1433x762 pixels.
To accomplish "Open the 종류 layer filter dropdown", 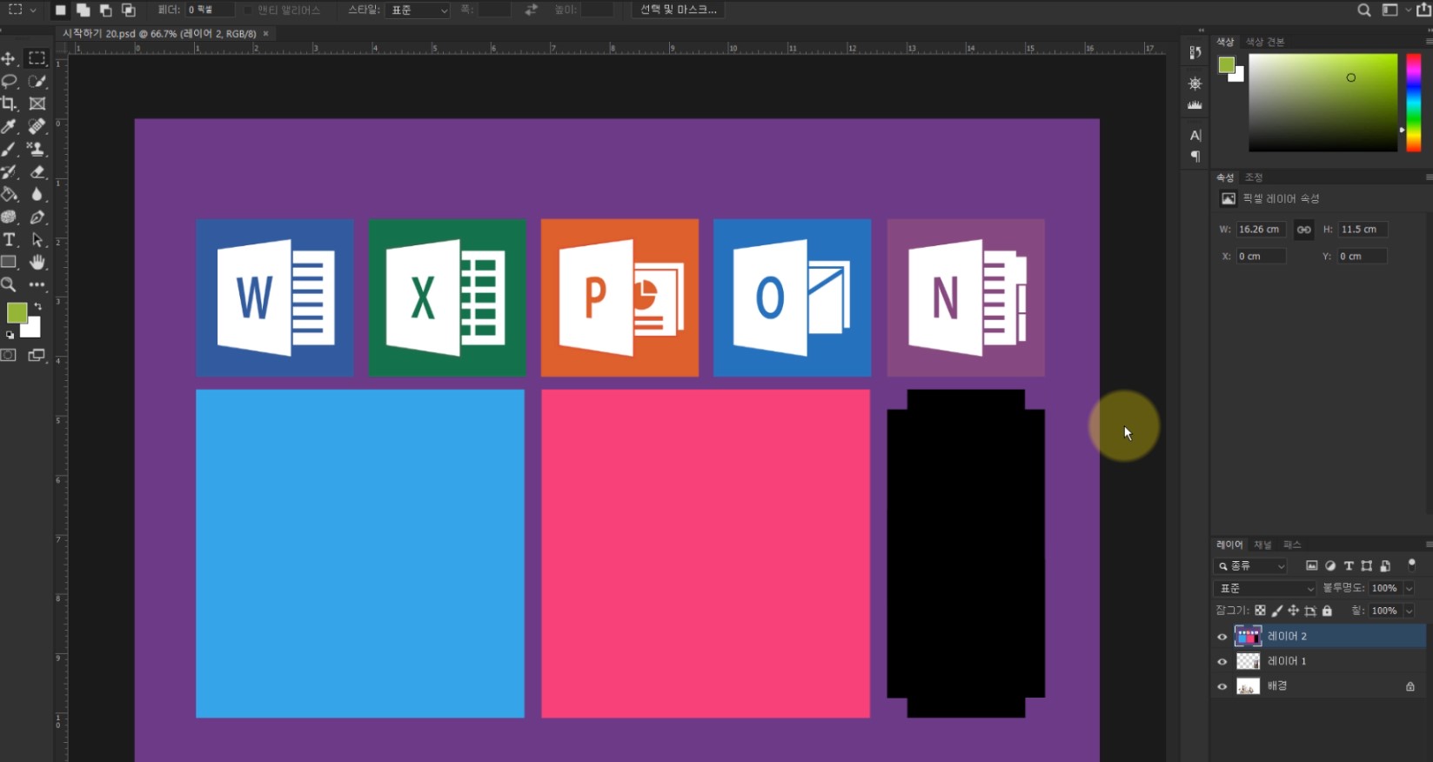I will pos(1250,566).
